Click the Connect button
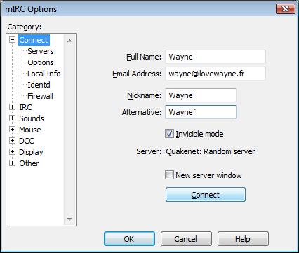299x253 pixels. 206,195
